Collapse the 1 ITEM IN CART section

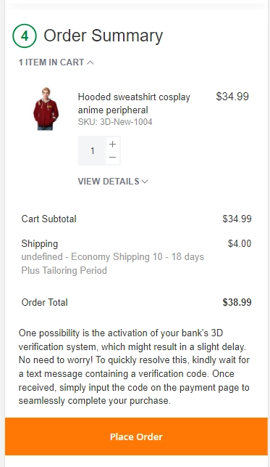[x=56, y=62]
